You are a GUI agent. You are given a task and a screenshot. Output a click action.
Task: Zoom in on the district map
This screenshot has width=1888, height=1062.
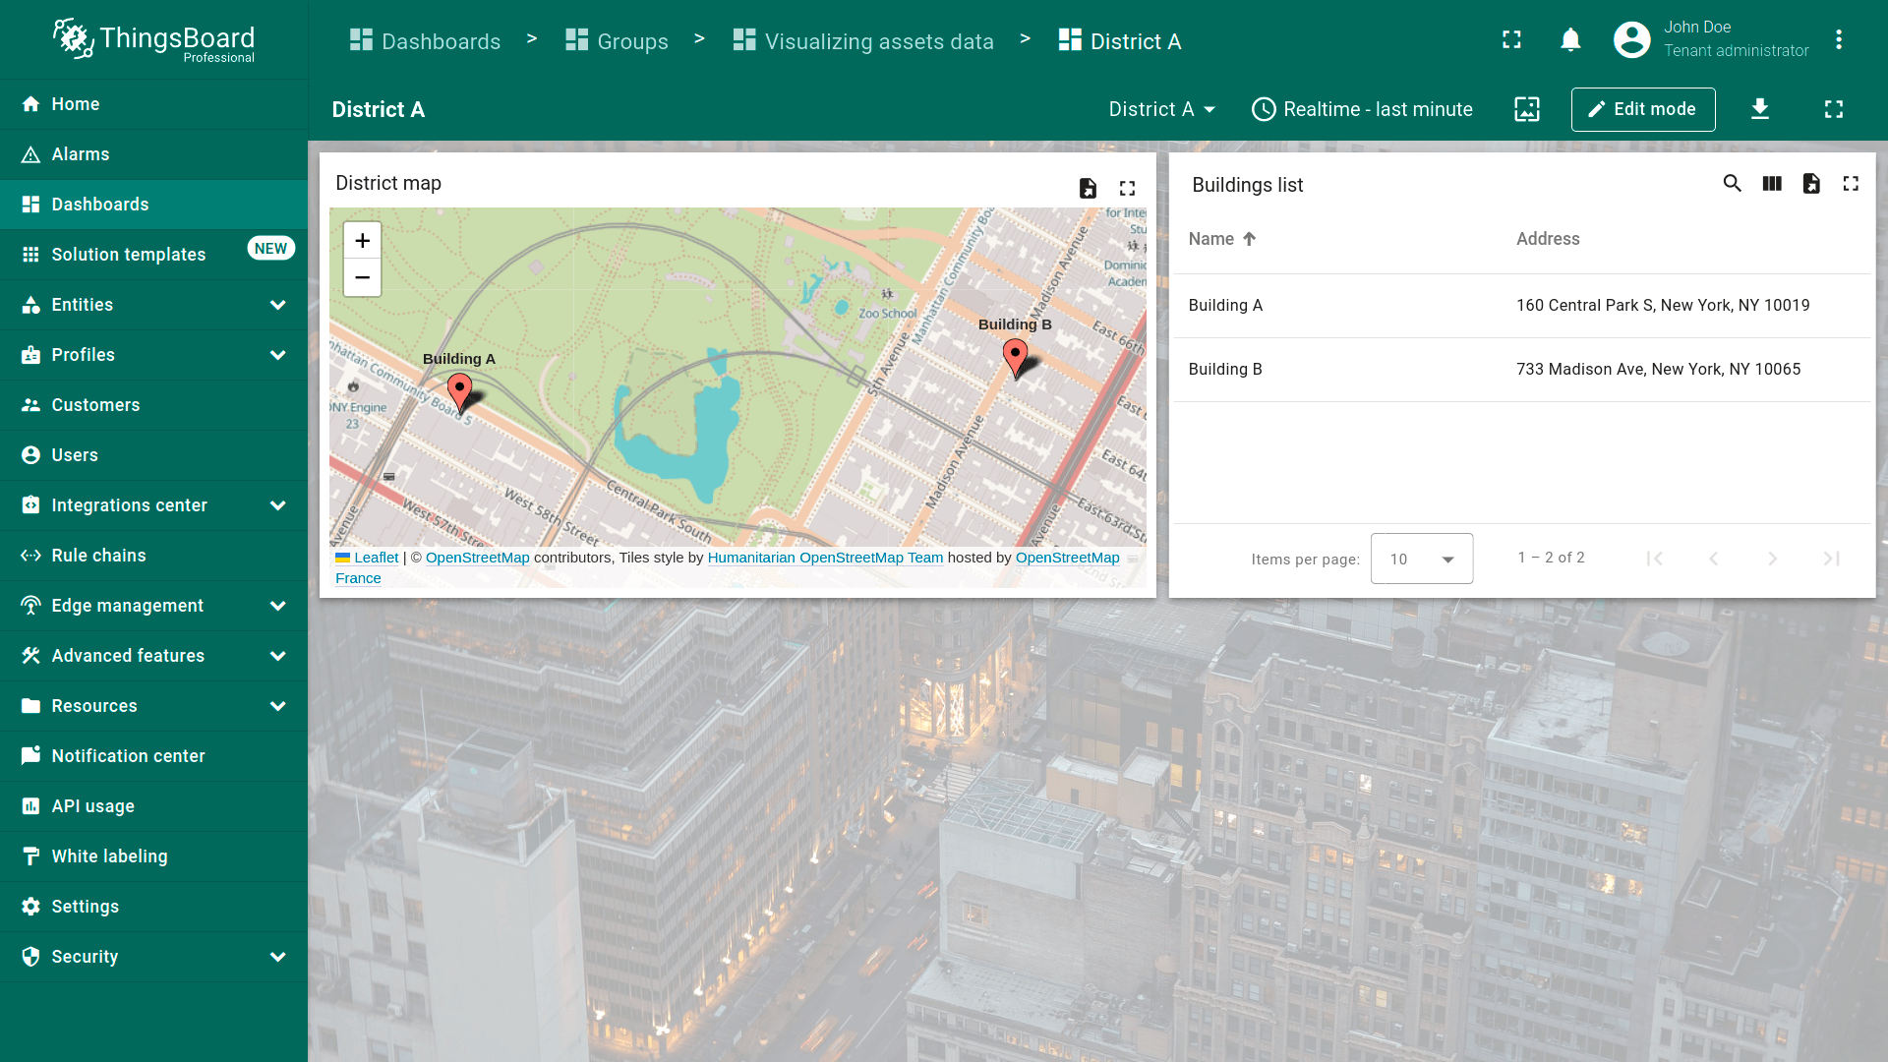click(362, 241)
